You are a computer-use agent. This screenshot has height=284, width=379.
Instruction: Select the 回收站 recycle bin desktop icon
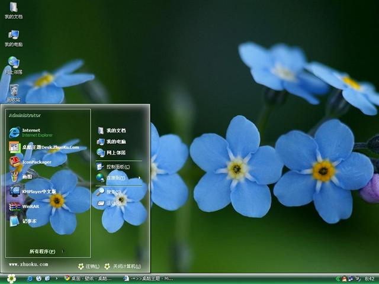(14, 93)
